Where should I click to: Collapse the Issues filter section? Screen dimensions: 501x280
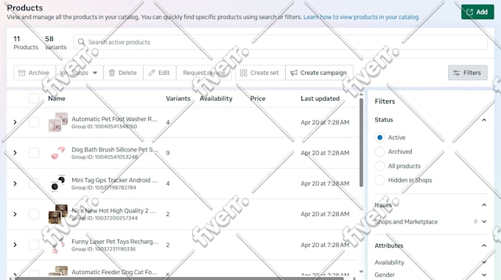(484, 205)
